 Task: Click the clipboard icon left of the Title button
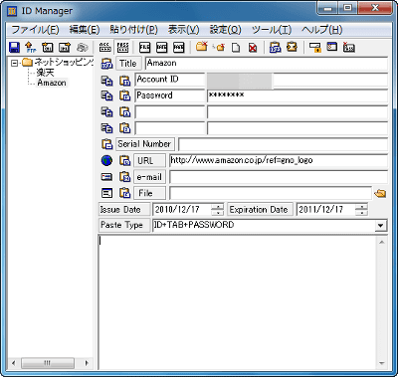[x=106, y=64]
